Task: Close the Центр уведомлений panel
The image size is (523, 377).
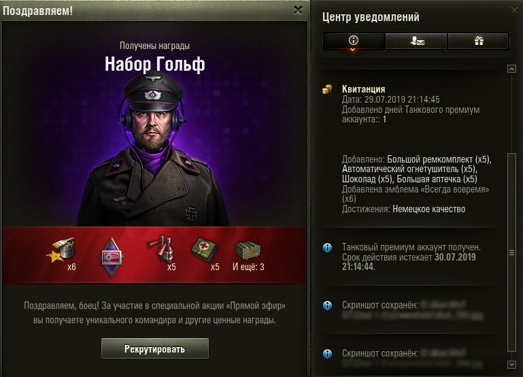Action: [x=514, y=10]
